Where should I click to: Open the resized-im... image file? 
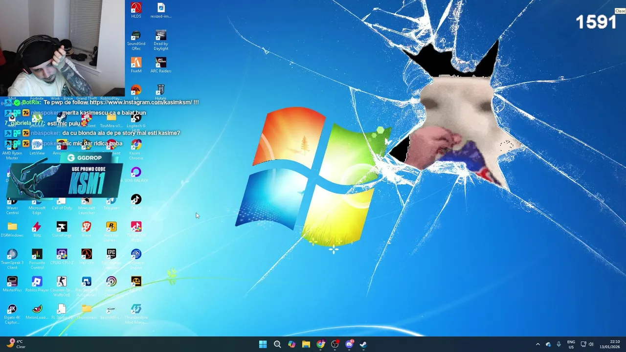161,10
